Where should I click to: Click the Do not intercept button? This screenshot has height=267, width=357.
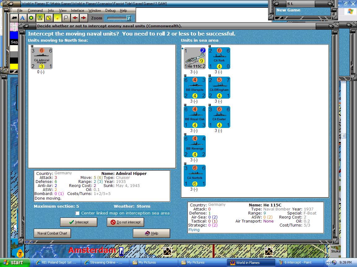click(x=126, y=222)
